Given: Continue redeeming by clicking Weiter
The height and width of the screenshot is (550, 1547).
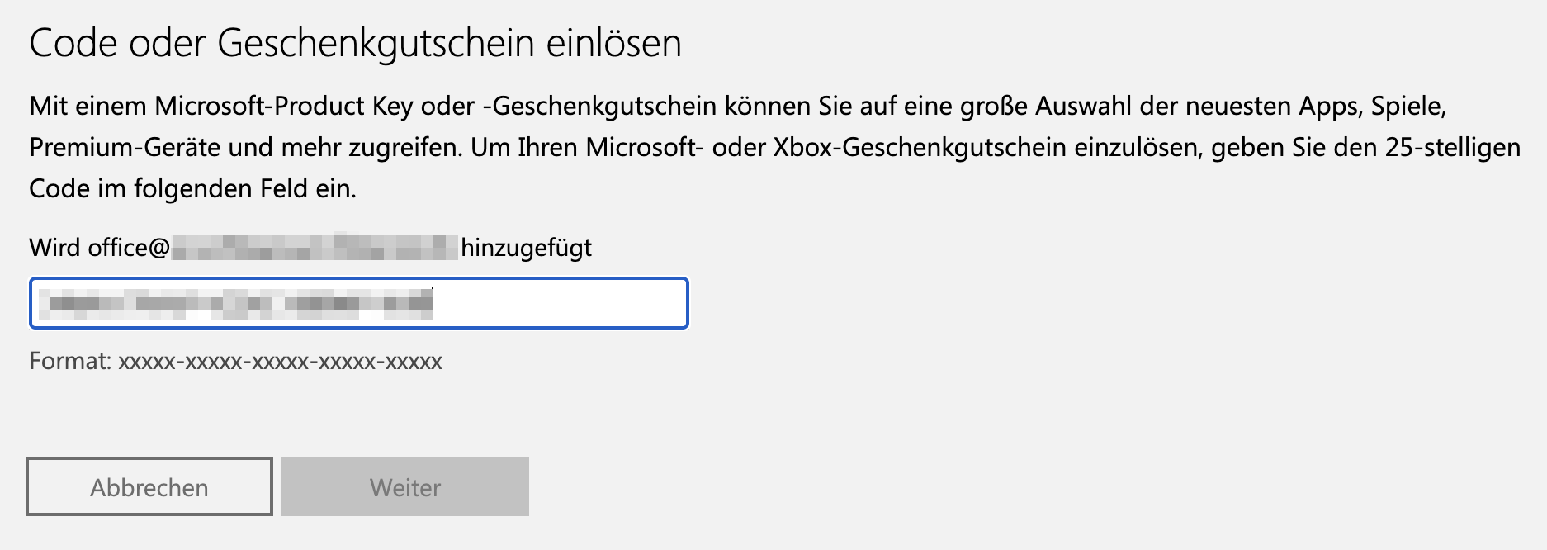Looking at the screenshot, I should (x=404, y=486).
